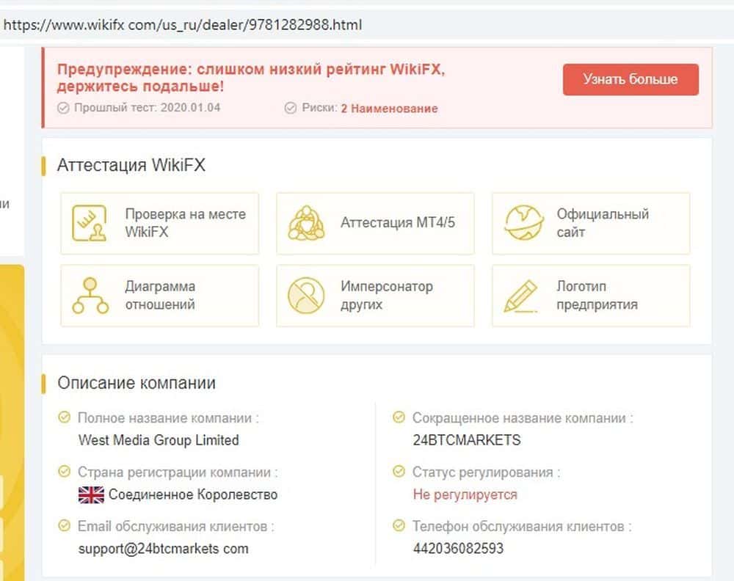Select the Аттестация MT4/5 card label
This screenshot has width=734, height=581.
[x=398, y=222]
